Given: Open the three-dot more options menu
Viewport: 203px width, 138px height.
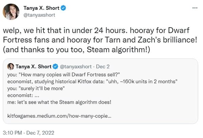Looking at the screenshot, I should 195,8.
